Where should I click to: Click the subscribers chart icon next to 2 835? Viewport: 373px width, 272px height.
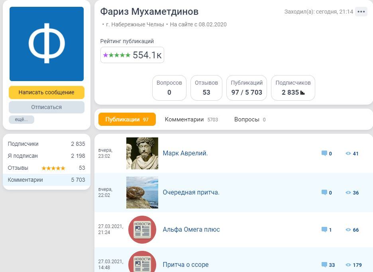(x=302, y=93)
